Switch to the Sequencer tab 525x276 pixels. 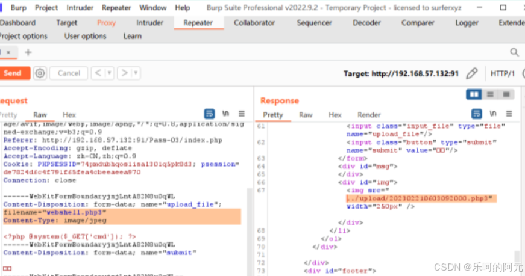click(x=314, y=23)
